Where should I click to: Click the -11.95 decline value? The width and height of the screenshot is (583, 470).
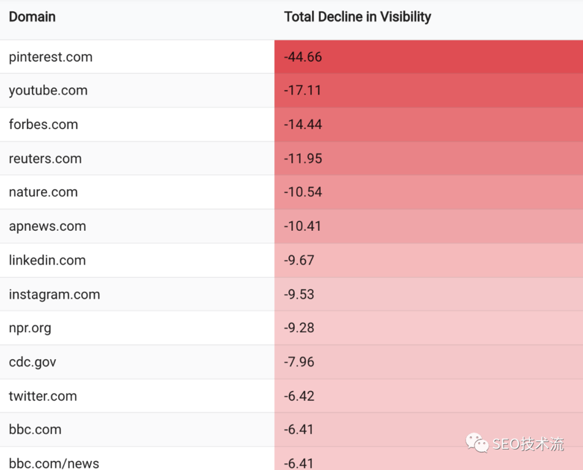tap(302, 159)
